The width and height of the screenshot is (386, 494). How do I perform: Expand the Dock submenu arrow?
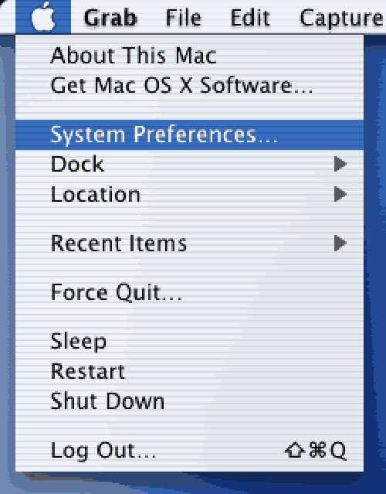340,164
